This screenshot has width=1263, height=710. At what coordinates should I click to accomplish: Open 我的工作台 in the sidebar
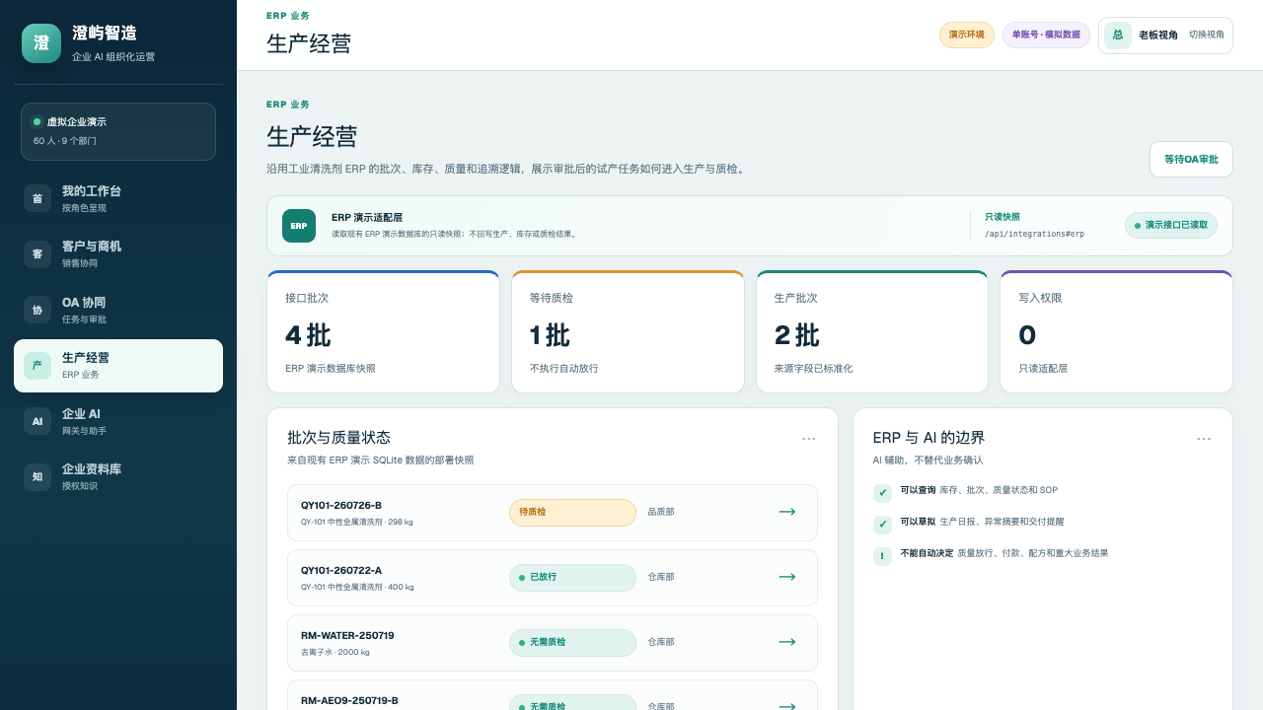[118, 198]
